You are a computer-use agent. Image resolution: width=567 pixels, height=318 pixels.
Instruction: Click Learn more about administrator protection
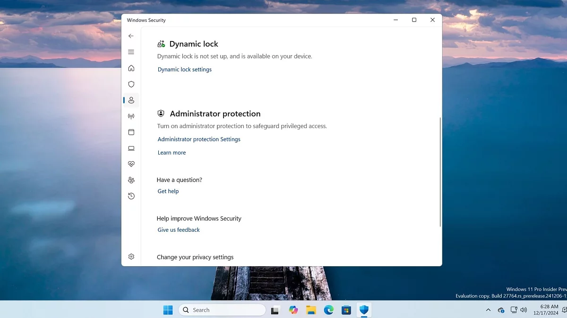172,153
